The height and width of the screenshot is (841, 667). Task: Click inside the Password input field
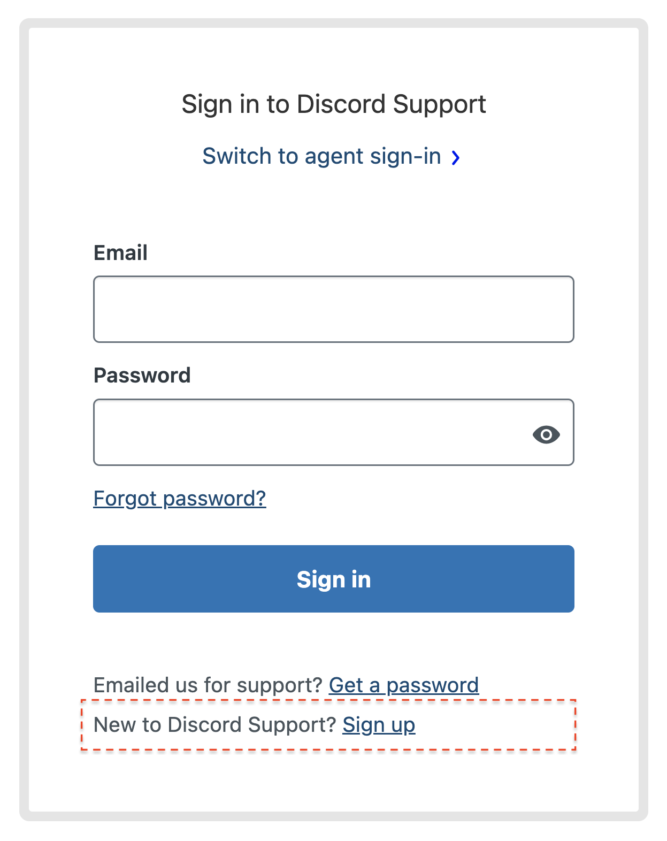[310, 432]
